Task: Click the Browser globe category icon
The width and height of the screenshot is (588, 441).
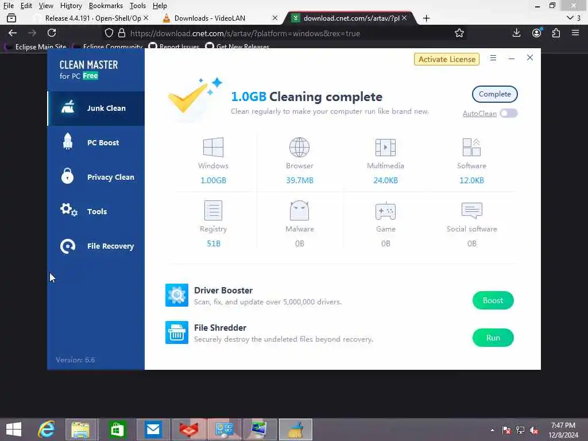Action: coord(299,148)
